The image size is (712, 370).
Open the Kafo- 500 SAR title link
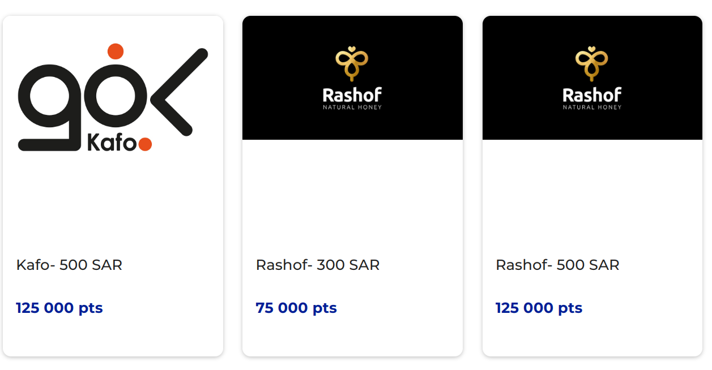(x=69, y=265)
